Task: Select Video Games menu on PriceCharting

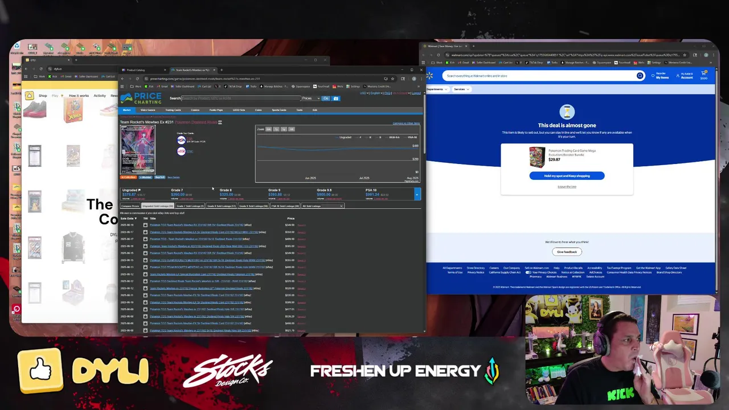Action: [x=148, y=110]
